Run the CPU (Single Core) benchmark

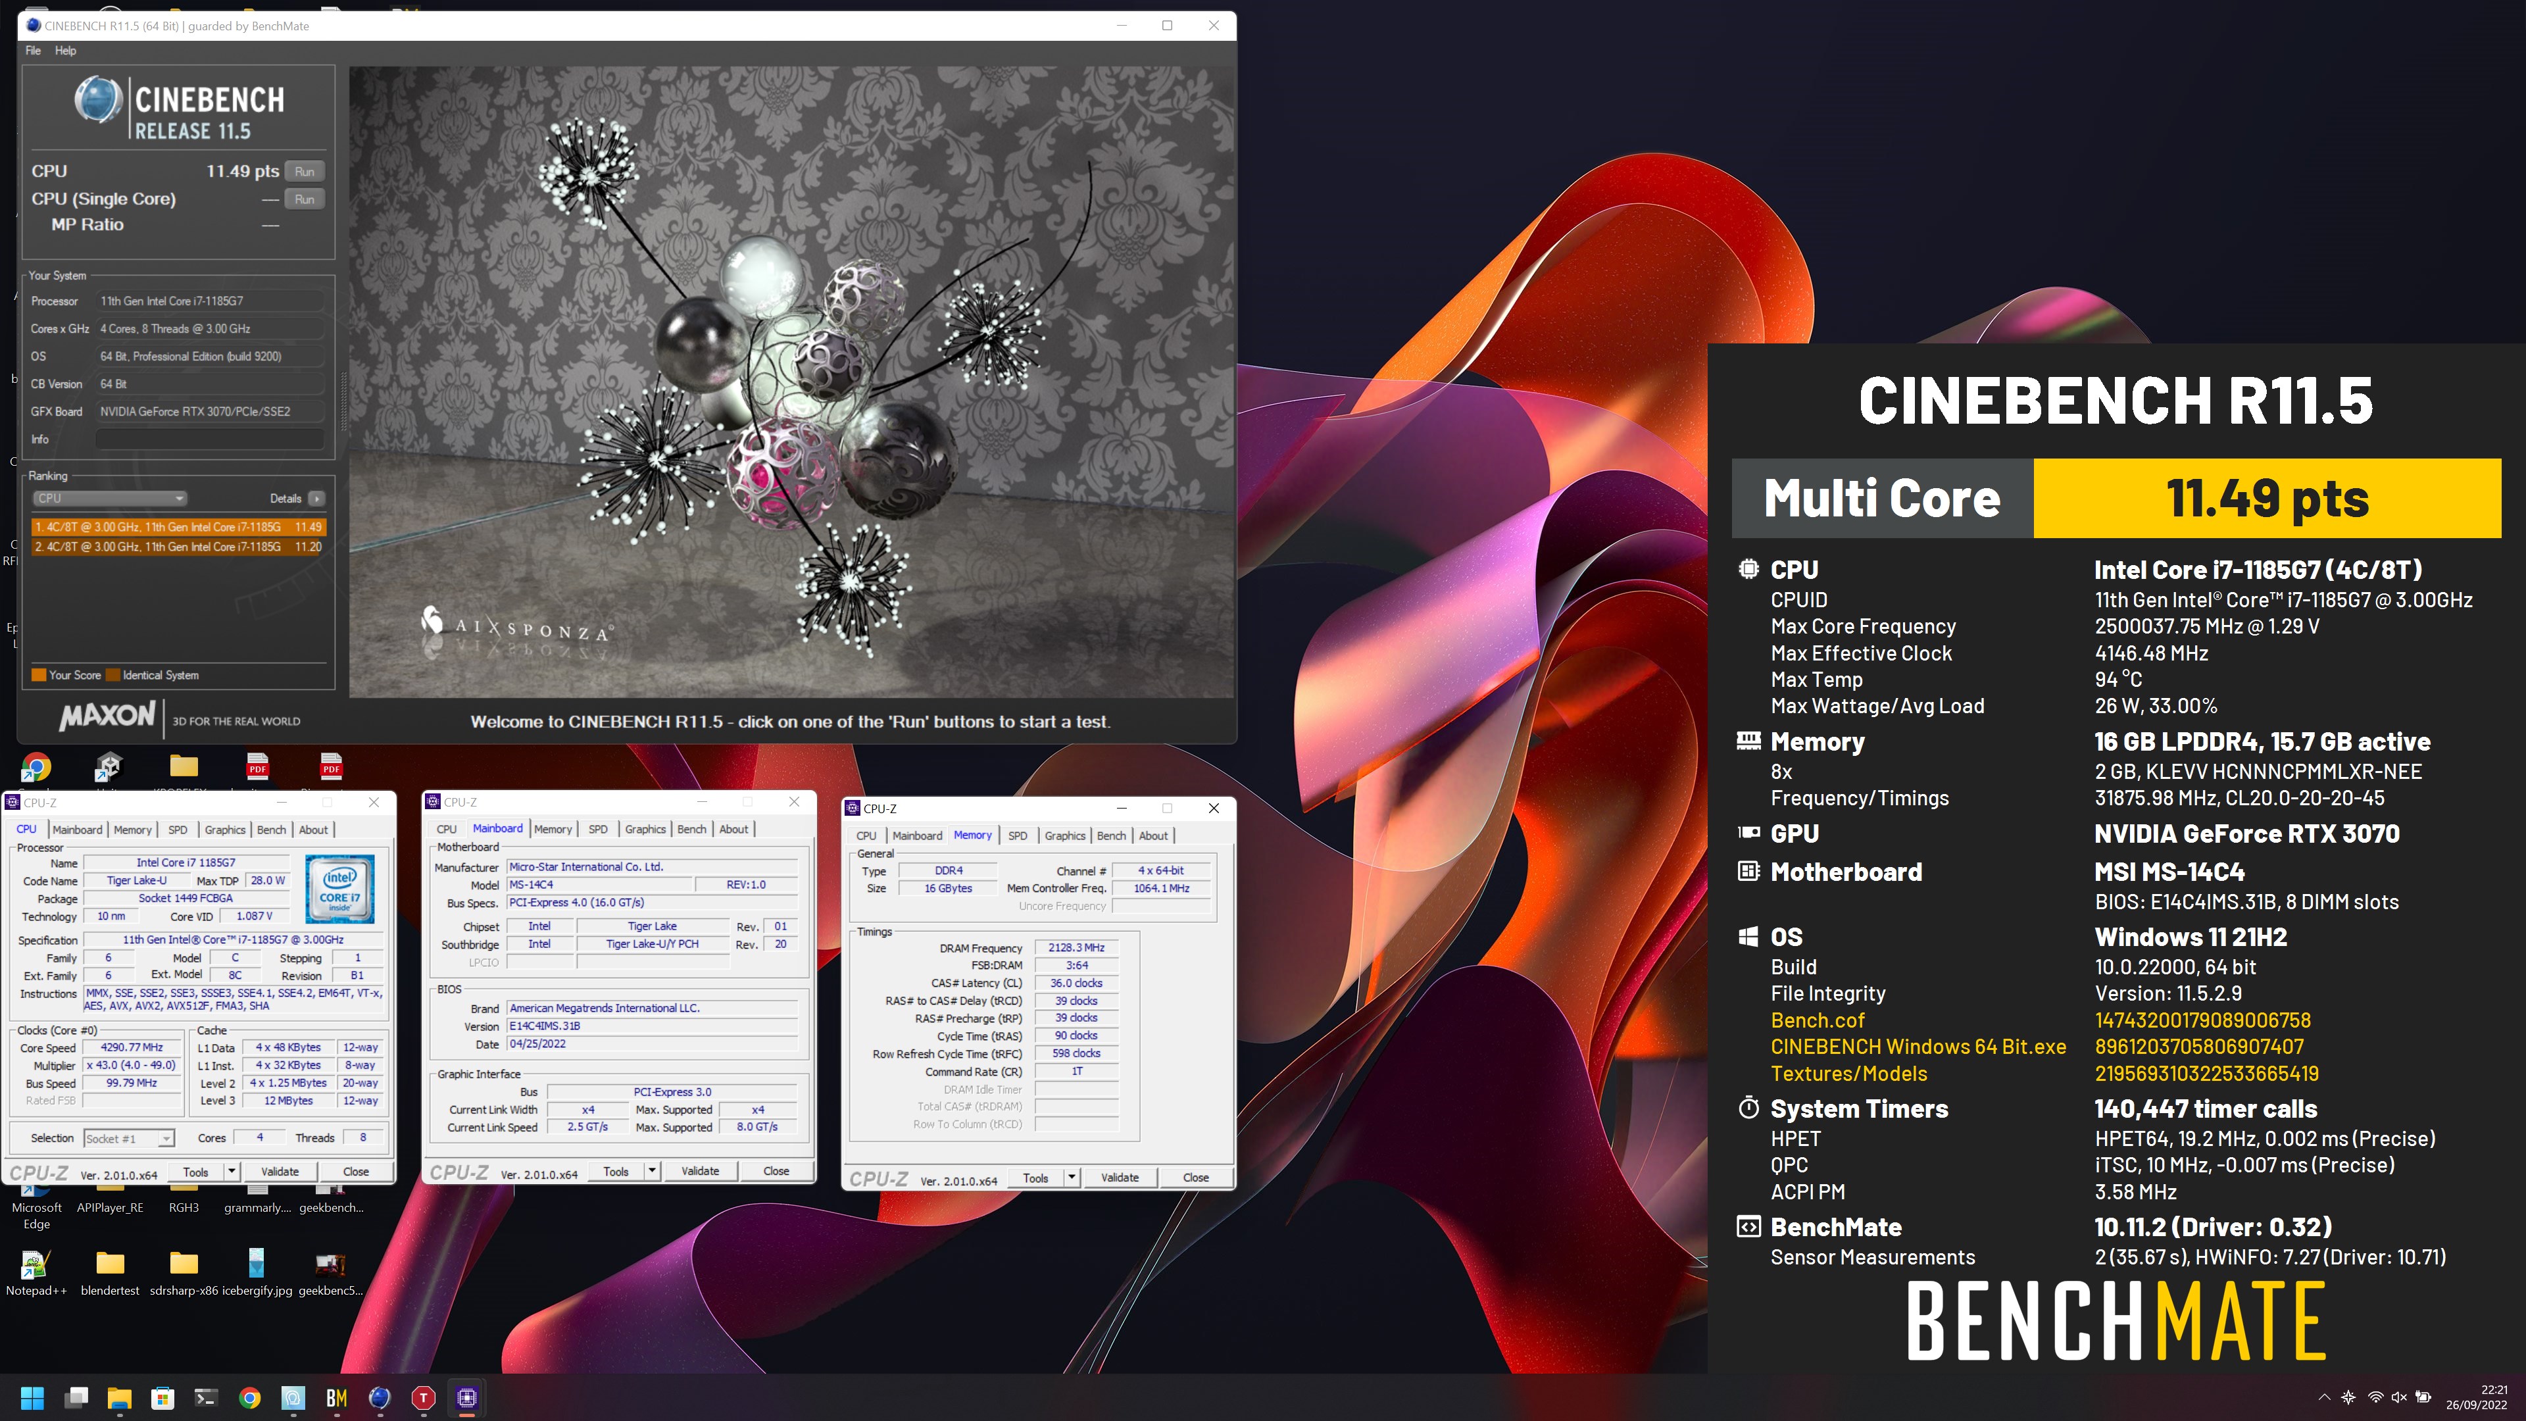(305, 199)
